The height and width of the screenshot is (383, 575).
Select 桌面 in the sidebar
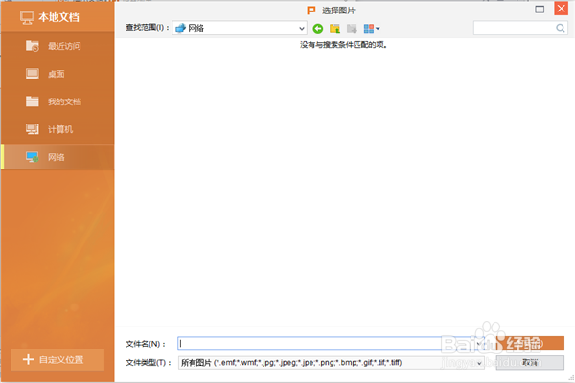[x=57, y=74]
